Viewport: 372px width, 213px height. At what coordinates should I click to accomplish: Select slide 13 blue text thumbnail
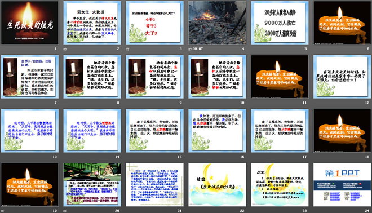(x=30, y=131)
